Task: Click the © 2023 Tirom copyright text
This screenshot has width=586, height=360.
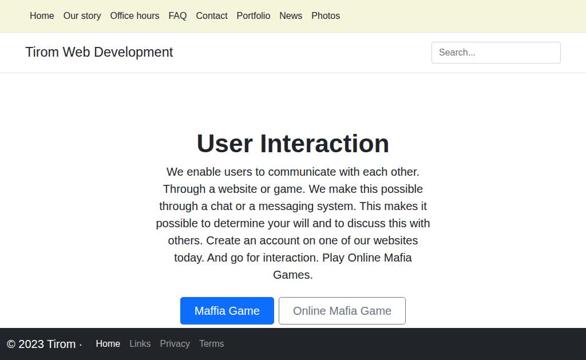Action: pyautogui.click(x=41, y=344)
